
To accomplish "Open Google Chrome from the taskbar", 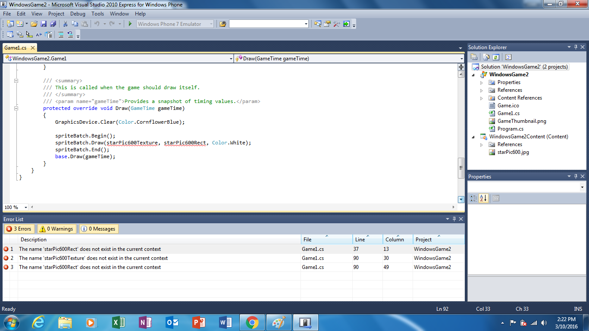I will click(x=252, y=322).
